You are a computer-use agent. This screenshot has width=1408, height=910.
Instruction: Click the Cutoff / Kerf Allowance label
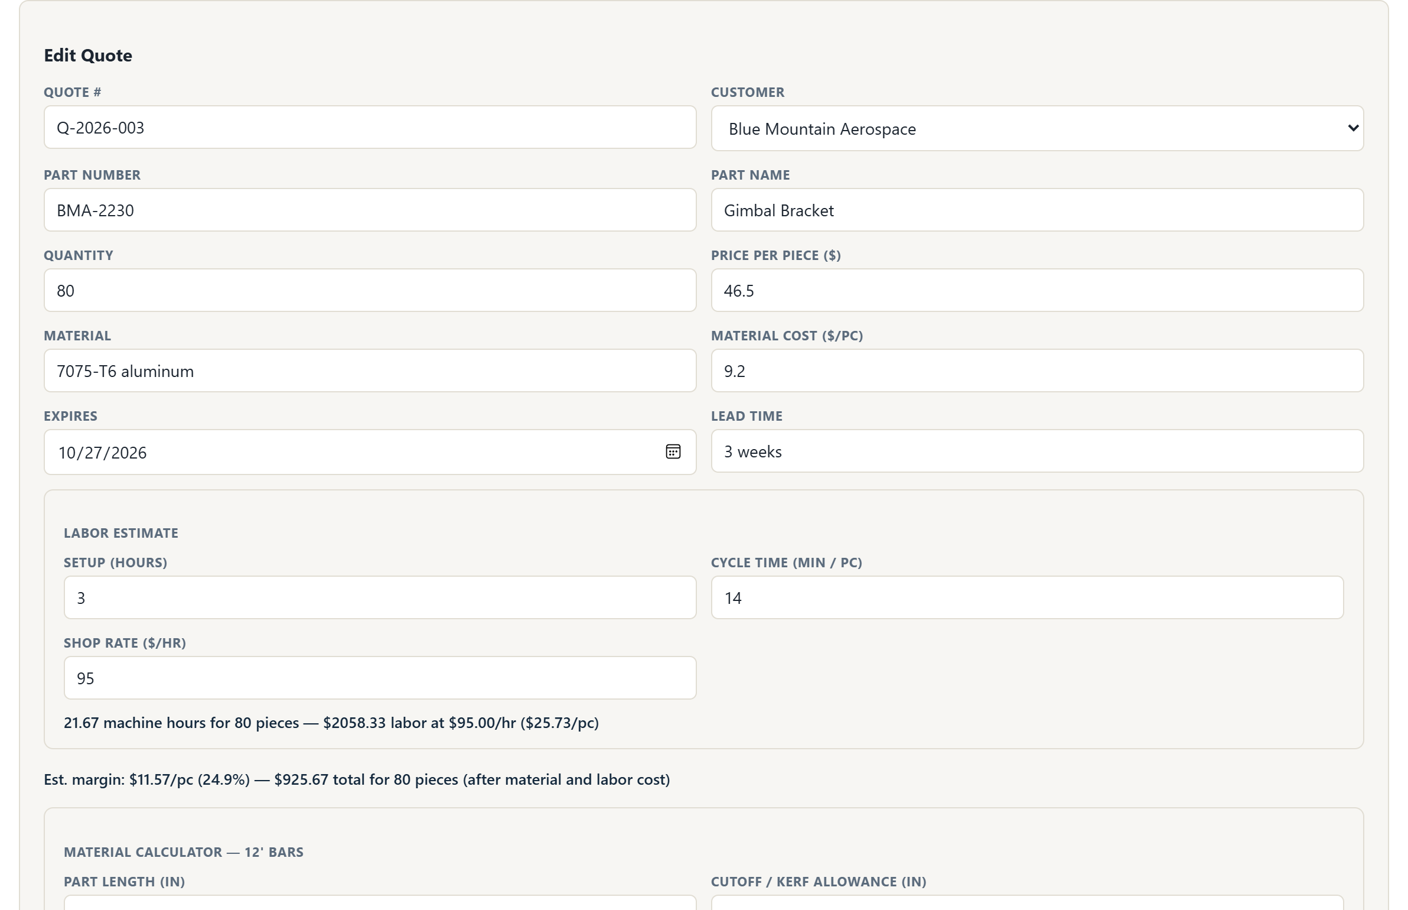point(819,882)
